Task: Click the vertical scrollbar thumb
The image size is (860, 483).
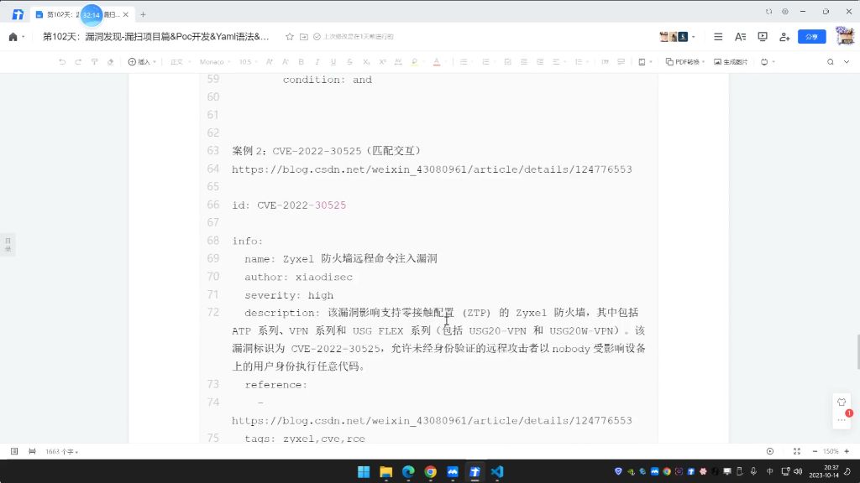Action: [857, 351]
